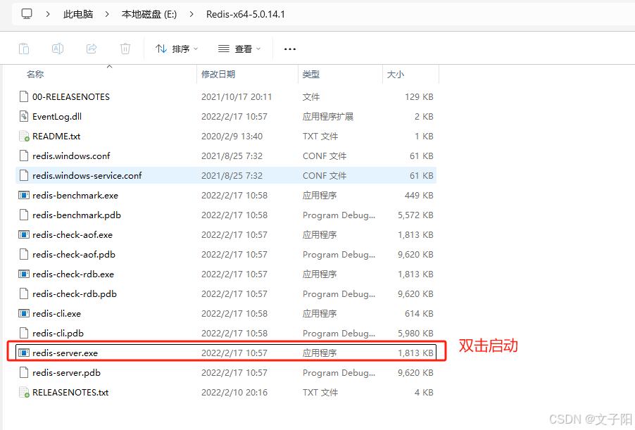Click the Share toolbar icon
Image resolution: width=635 pixels, height=430 pixels.
click(x=92, y=49)
